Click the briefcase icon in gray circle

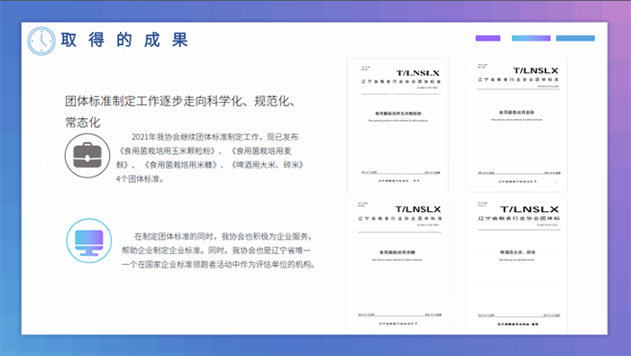click(x=87, y=156)
